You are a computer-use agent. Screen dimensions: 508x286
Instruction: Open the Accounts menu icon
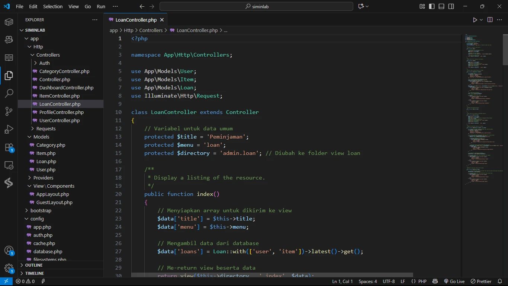tap(9, 251)
